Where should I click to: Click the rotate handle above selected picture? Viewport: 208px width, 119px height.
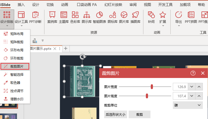[83, 57]
